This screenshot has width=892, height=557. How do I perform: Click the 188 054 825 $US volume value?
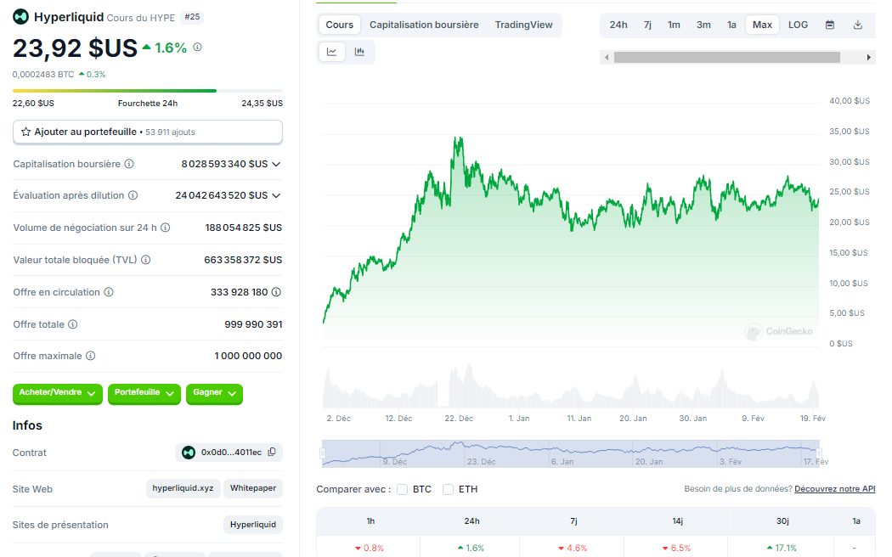[x=244, y=228]
